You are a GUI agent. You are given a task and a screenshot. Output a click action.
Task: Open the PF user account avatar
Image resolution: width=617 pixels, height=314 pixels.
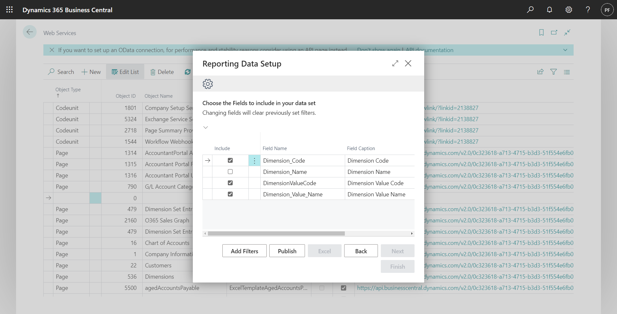click(x=607, y=10)
